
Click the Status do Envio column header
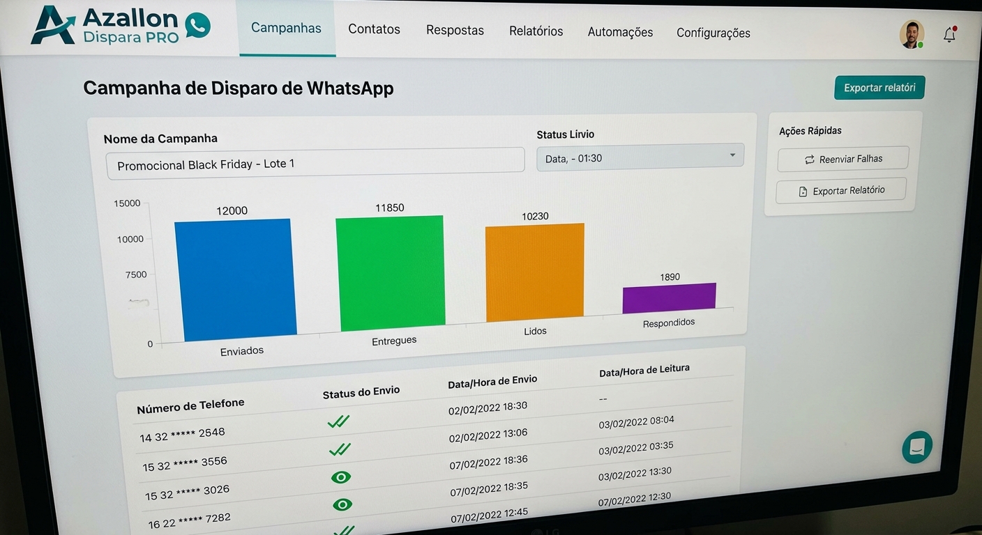pos(361,392)
